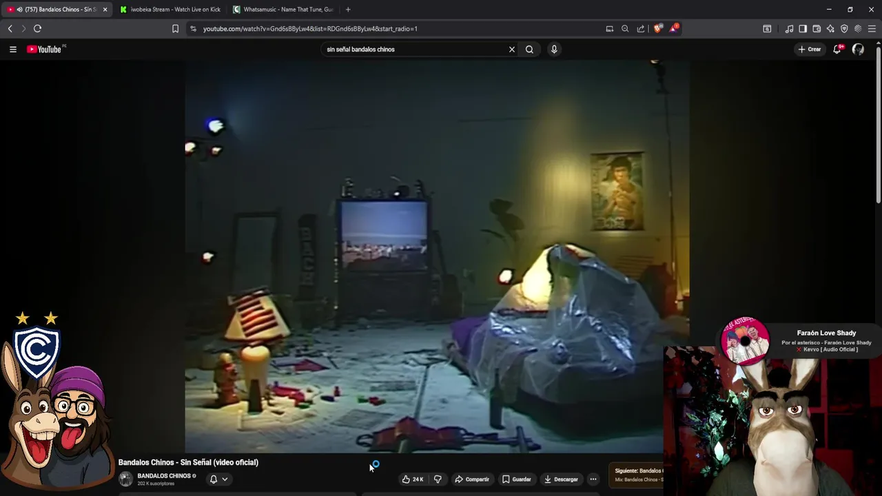
Task: Like the video with thumbs up
Action: tap(413, 479)
